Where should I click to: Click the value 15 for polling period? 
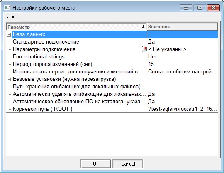(151, 64)
